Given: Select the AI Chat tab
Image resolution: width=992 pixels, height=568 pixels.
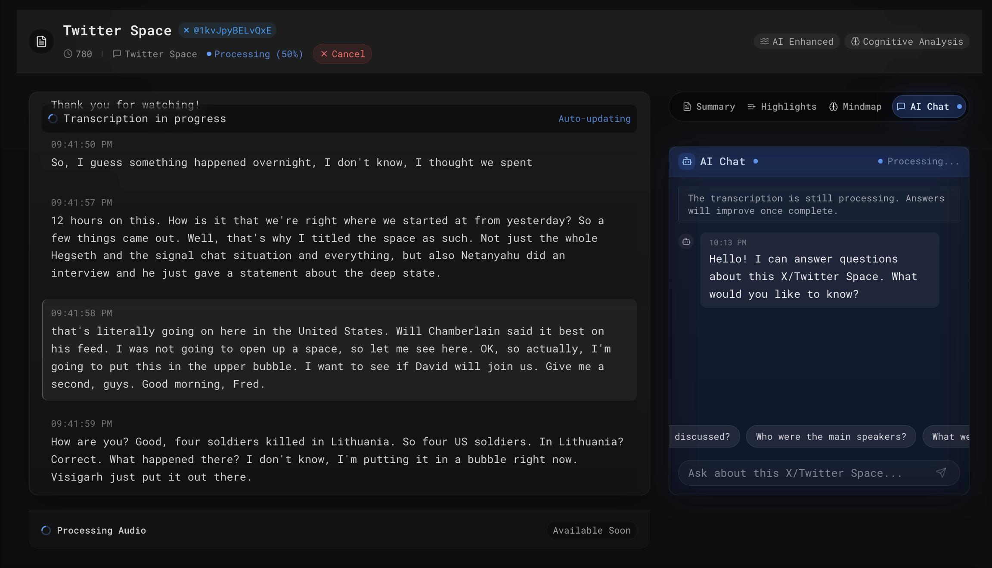Looking at the screenshot, I should click(x=929, y=107).
